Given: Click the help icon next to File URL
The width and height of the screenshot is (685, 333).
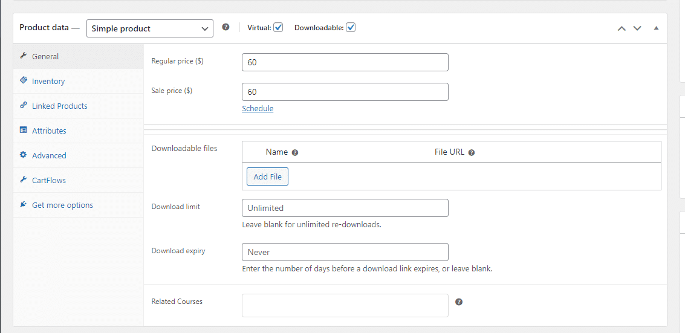Looking at the screenshot, I should [472, 153].
